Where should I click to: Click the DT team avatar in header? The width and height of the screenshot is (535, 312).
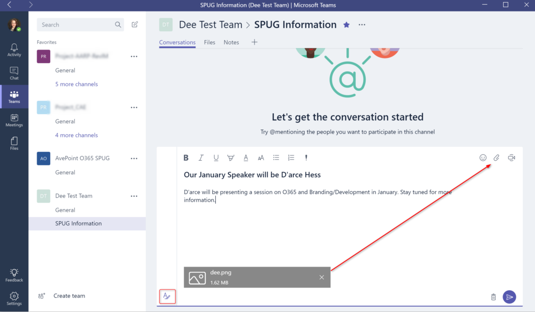click(x=166, y=25)
